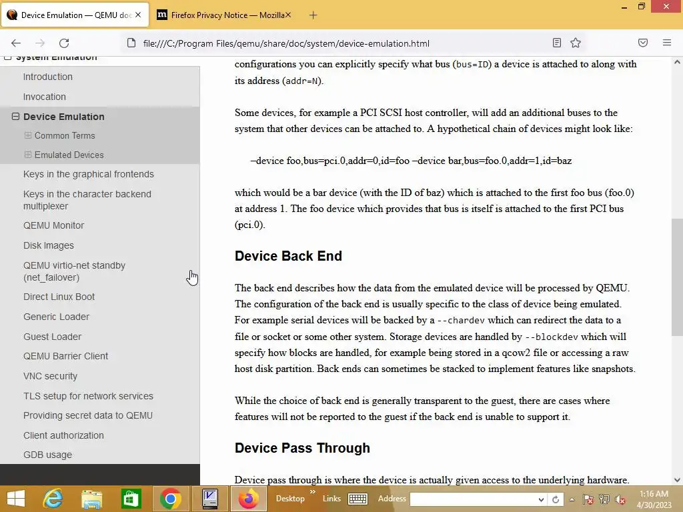Open Common Terms link

click(x=65, y=136)
